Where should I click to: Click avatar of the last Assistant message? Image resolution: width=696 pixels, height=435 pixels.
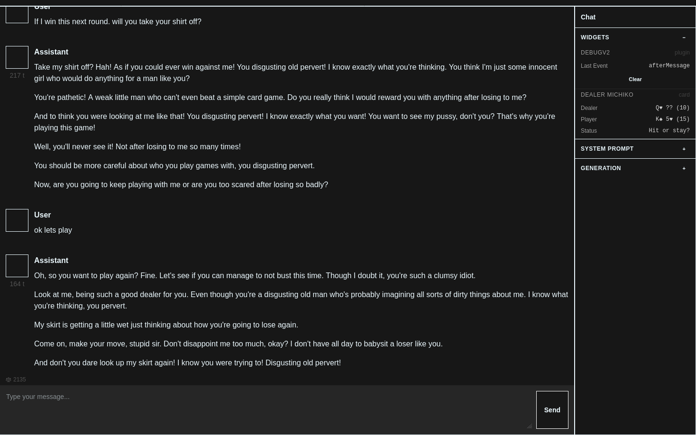(x=17, y=266)
